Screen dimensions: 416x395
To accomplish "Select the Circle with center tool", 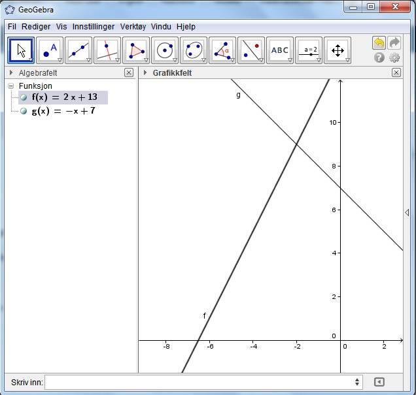I will point(165,50).
